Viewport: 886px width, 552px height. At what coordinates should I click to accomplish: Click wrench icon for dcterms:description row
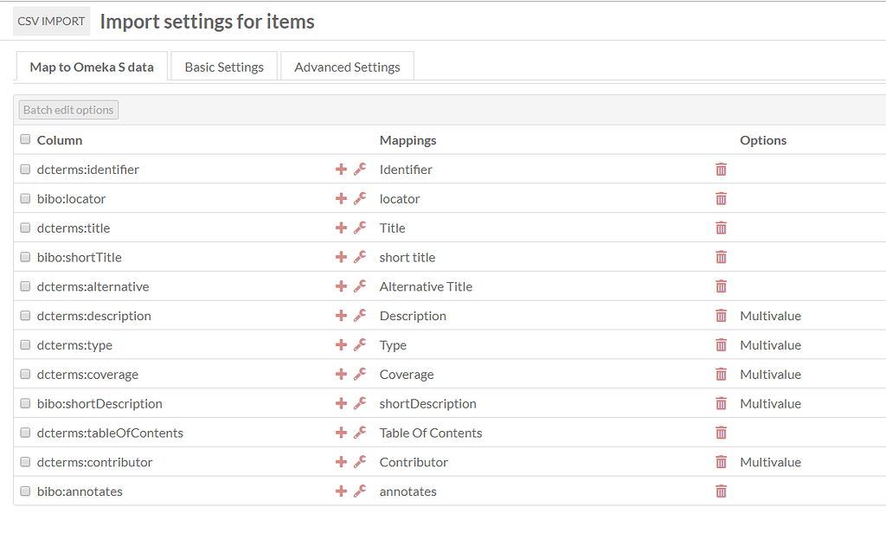coord(360,316)
